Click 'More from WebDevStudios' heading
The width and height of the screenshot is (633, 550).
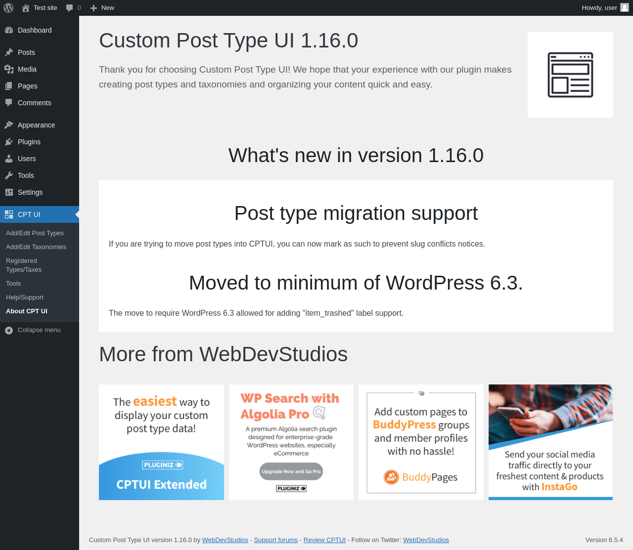(223, 354)
